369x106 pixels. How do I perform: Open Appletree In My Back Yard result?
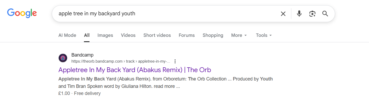(x=134, y=70)
